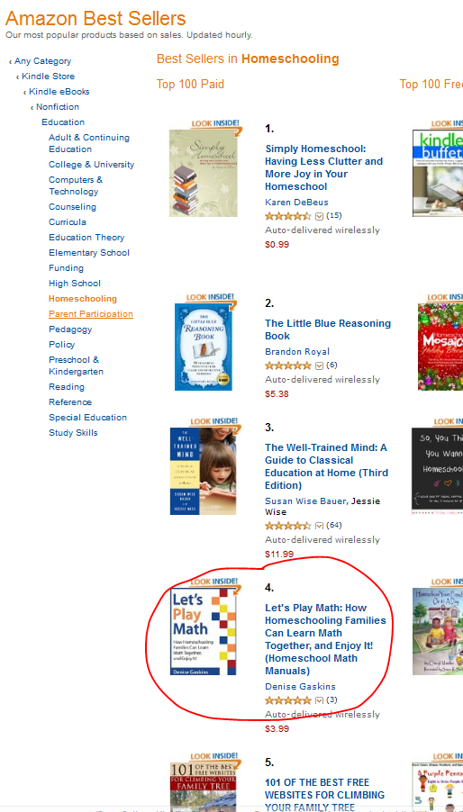Click Look Inside badge on Well-Trained Mind
Image resolution: width=463 pixels, height=812 pixels.
coord(215,422)
